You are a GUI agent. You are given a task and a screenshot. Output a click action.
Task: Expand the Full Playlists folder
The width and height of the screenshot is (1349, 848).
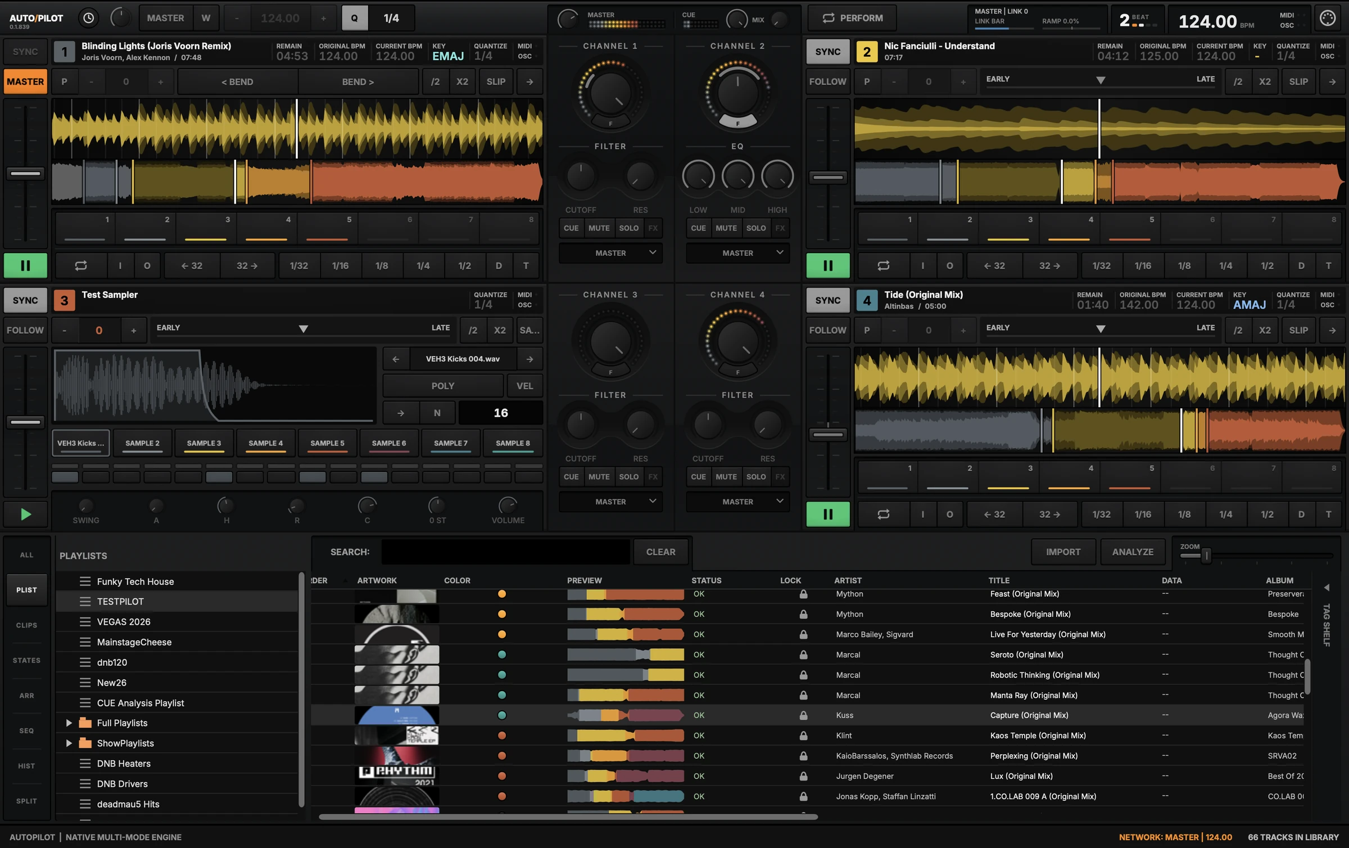pyautogui.click(x=69, y=723)
